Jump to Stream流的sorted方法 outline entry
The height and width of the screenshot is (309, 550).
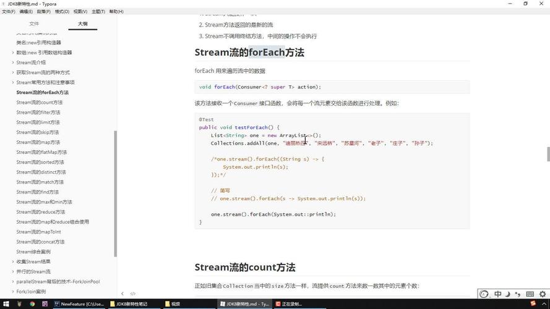click(40, 162)
